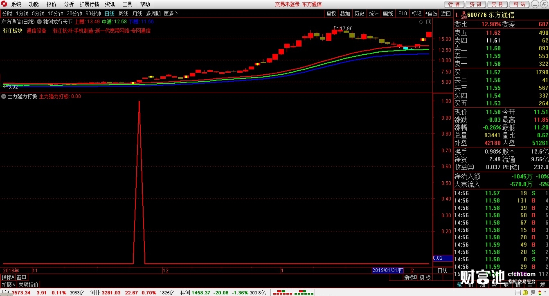Select the 窗口 tab
This screenshot has width=549, height=296.
click(22, 277)
